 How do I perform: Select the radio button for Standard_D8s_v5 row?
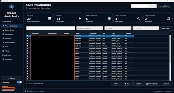(27, 41)
